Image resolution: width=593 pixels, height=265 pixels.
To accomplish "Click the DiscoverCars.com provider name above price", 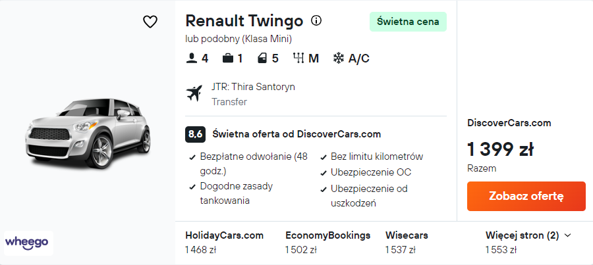I will 509,123.
